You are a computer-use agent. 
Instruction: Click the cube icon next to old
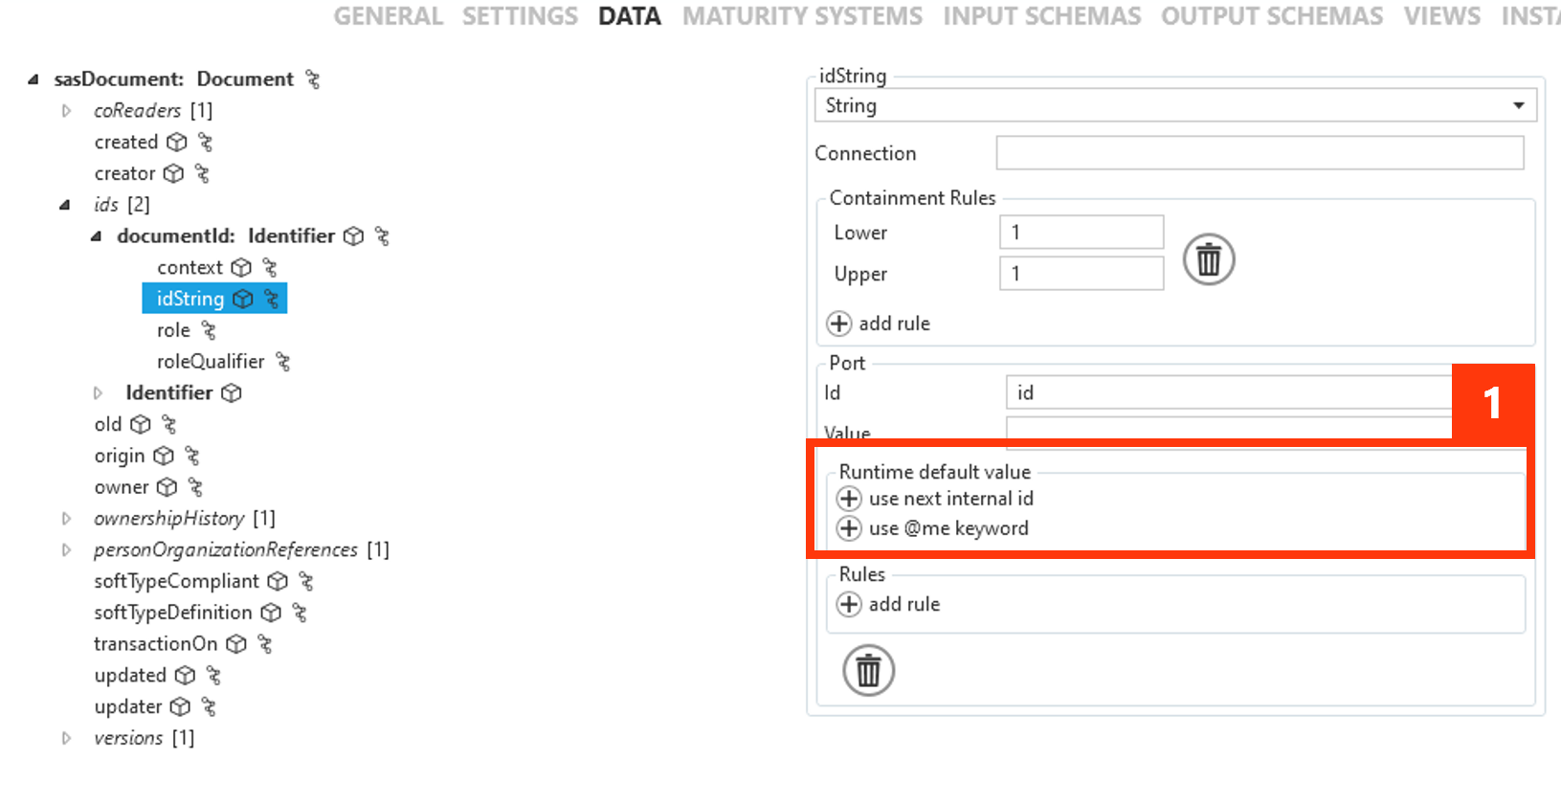coord(141,425)
